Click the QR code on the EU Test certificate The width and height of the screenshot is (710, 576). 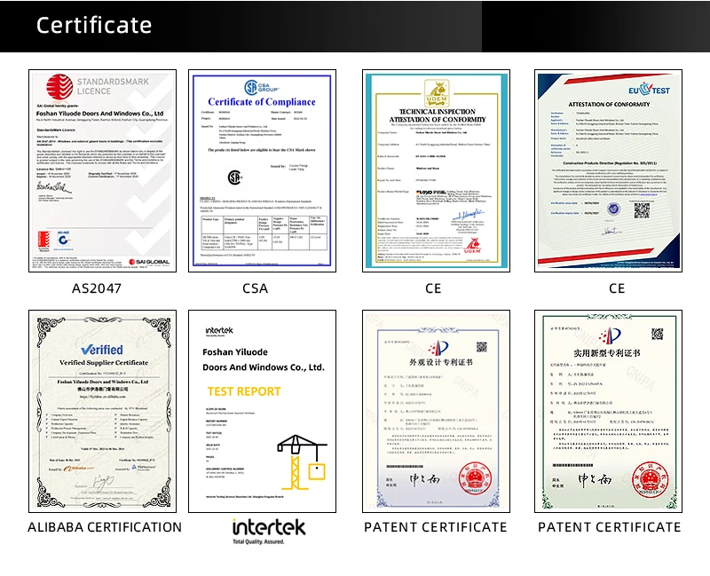[x=642, y=210]
